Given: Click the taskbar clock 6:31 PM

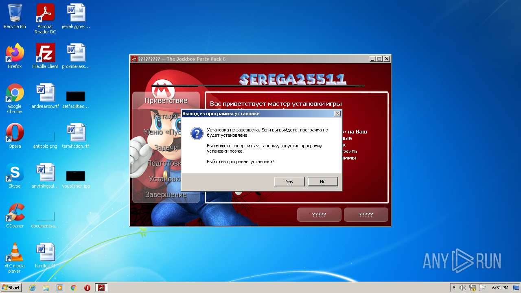Looking at the screenshot, I should 500,288.
